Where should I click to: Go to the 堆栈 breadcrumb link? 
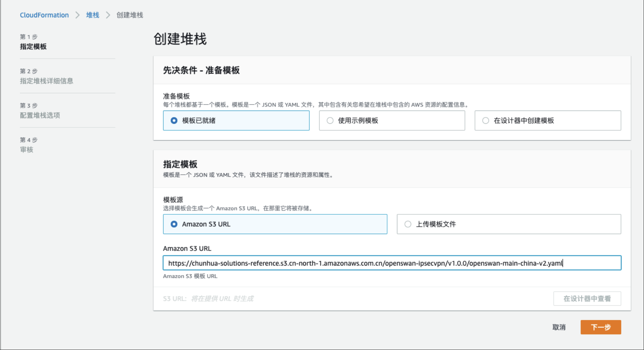pos(93,15)
